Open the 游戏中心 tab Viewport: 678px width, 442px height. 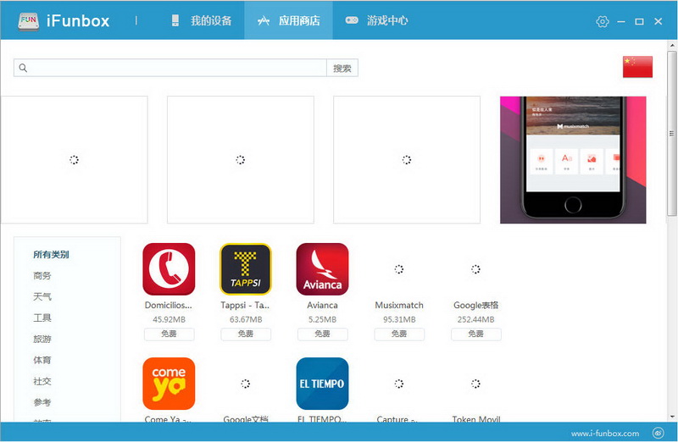376,20
